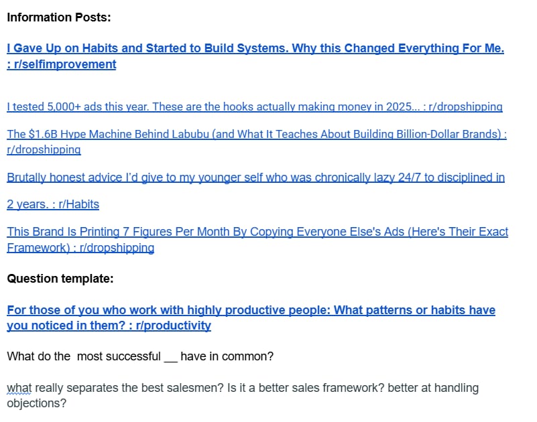Click 'Framework) : r/dropshipping' link continuation

[80, 248]
